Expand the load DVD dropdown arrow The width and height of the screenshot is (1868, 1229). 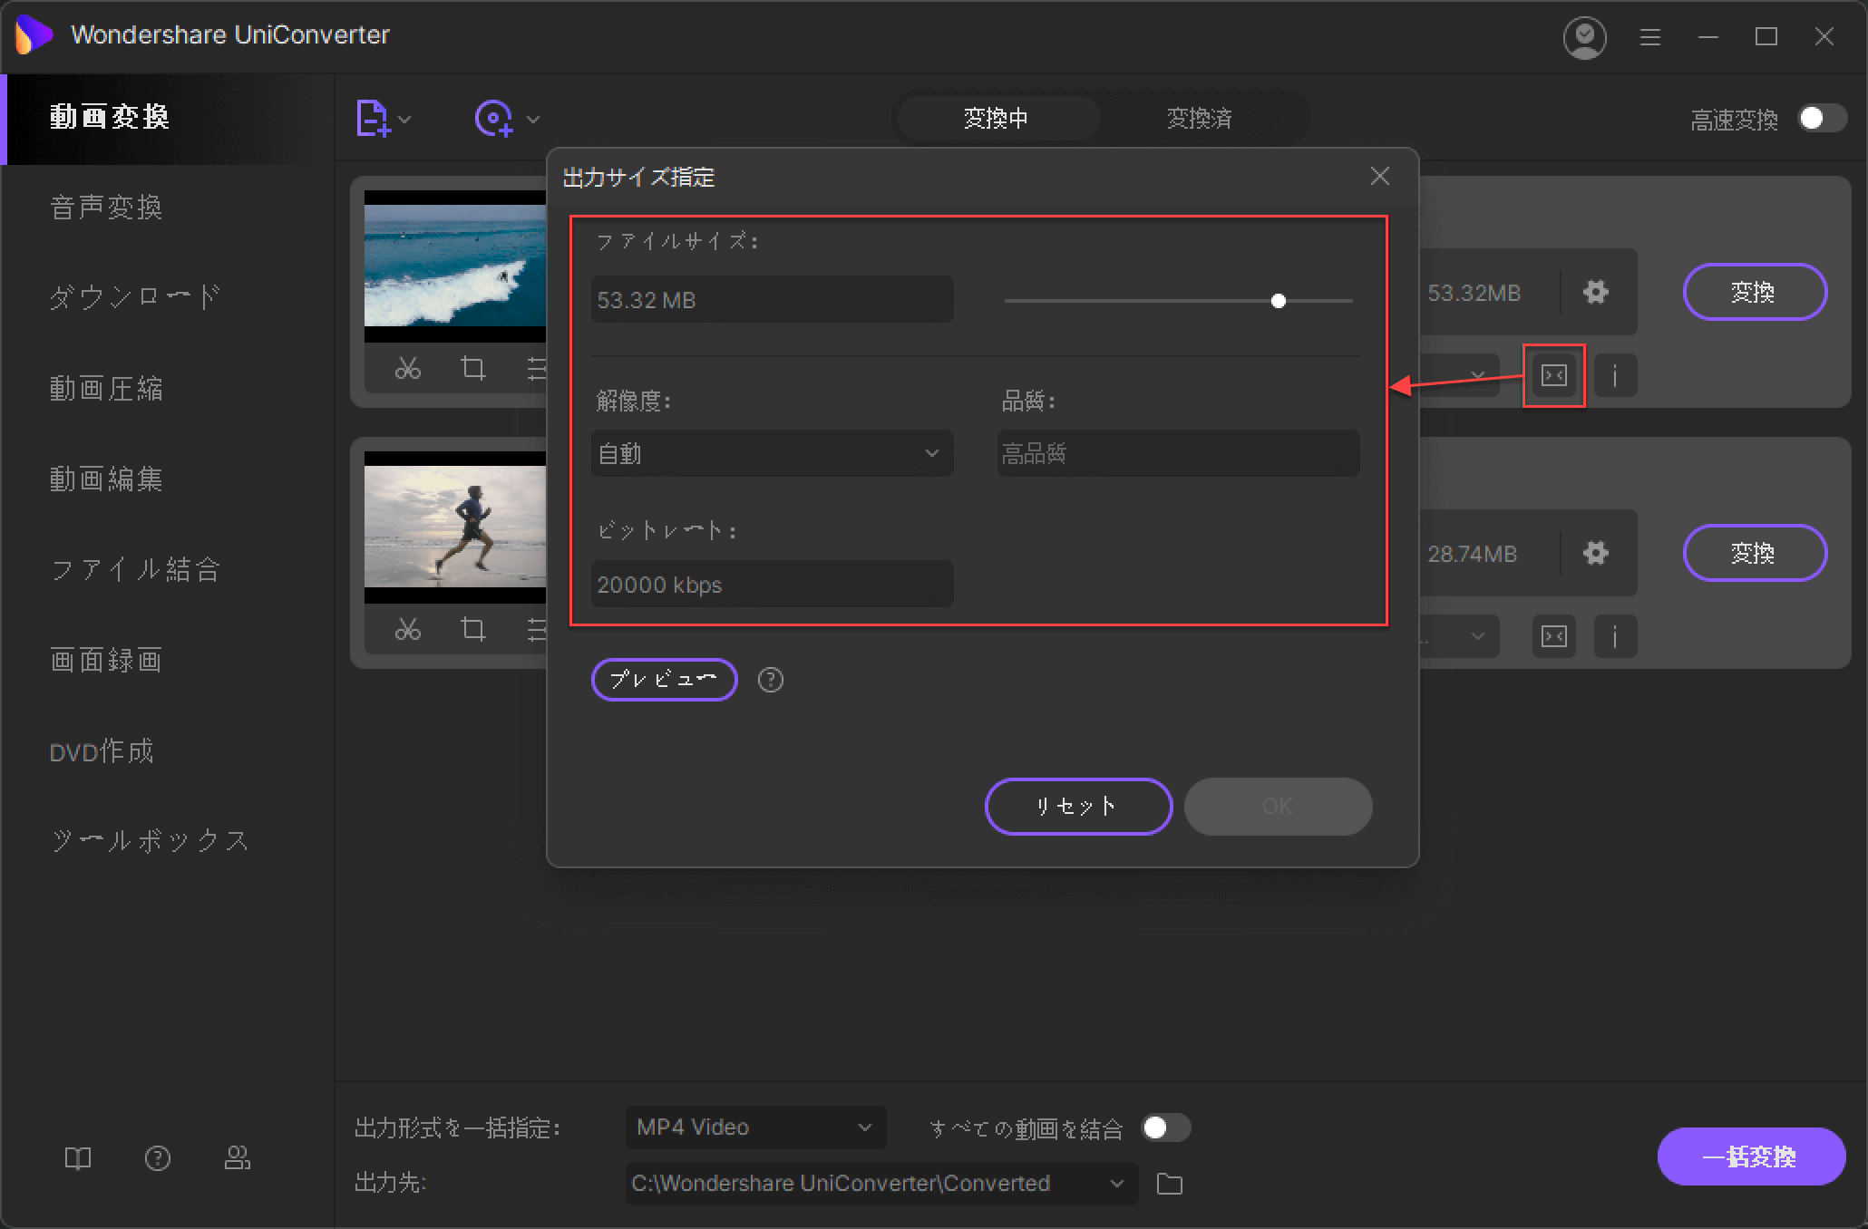tap(533, 120)
